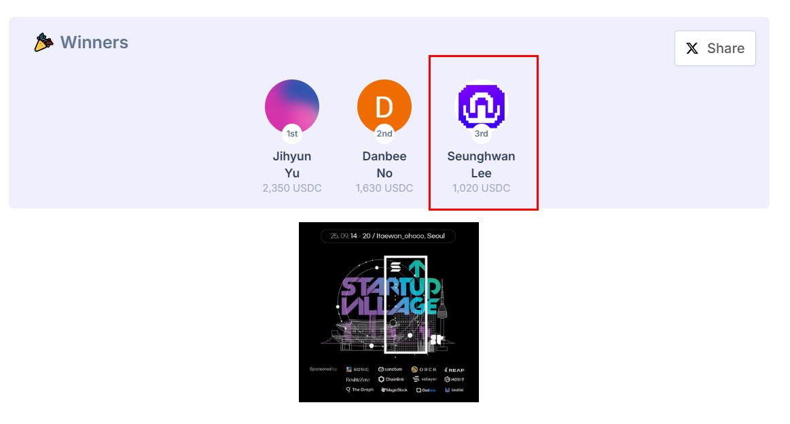Screen dimensions: 790x424
Task: Open Jihyun Yu's profile name link
Action: [x=291, y=164]
